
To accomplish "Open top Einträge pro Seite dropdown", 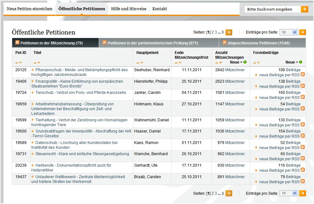I will click(289, 32).
